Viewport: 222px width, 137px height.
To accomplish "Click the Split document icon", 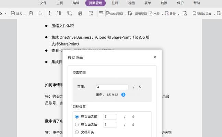I will click(x=59, y=13).
